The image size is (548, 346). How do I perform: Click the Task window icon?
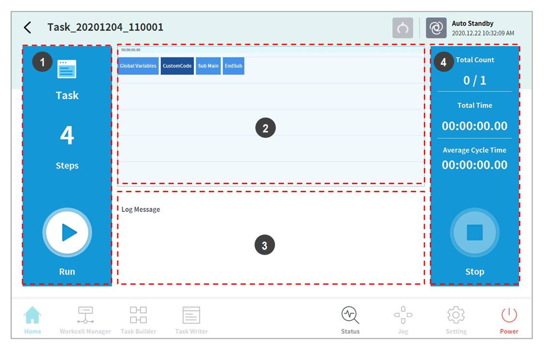67,69
